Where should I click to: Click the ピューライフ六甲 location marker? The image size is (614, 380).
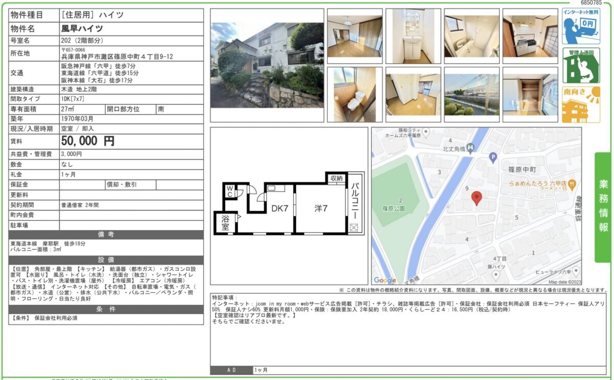coord(576,270)
